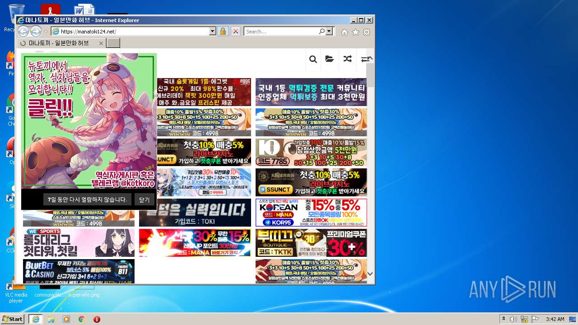The image size is (578, 325).
Task: Go back with IE back arrow
Action: [23, 31]
